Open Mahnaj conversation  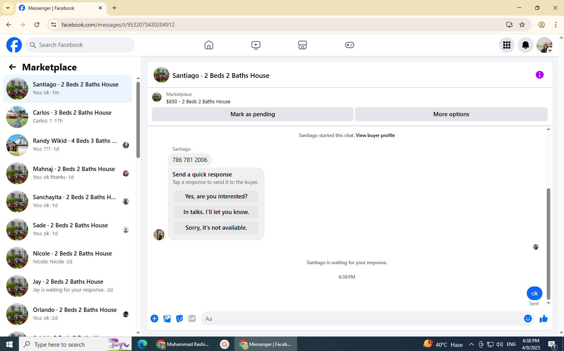click(67, 173)
